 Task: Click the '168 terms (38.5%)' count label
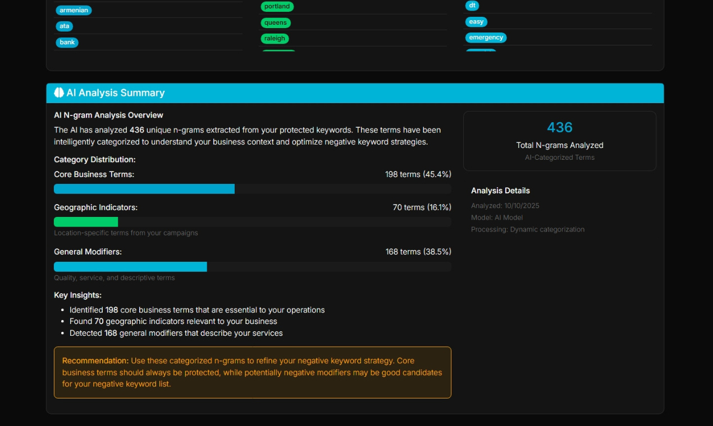pos(418,252)
